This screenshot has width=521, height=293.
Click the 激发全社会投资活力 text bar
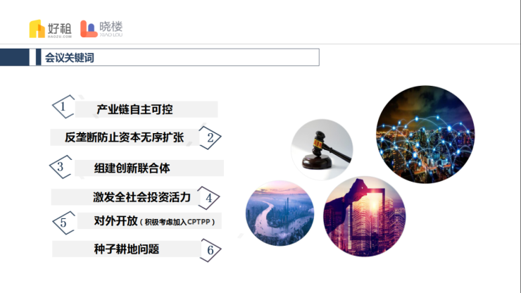(125, 197)
